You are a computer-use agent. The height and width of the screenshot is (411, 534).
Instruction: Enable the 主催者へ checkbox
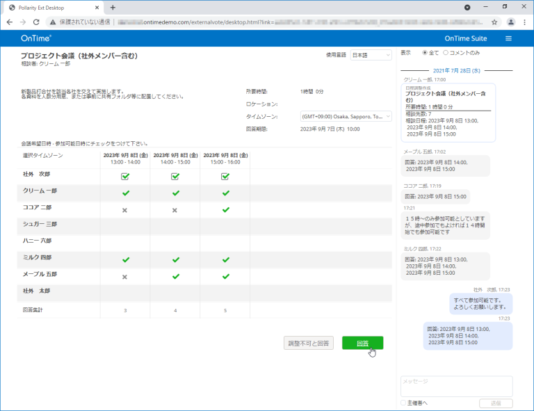(403, 403)
